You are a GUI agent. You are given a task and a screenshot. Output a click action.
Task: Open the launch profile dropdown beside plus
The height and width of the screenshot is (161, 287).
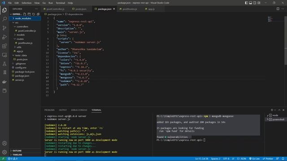(x=275, y=110)
